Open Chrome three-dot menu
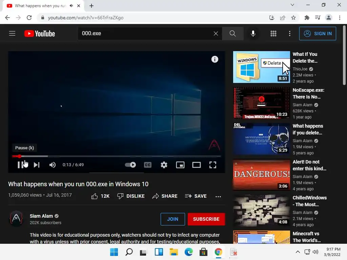The width and height of the screenshot is (347, 260). coord(340,18)
